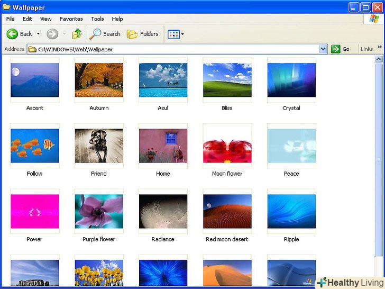This screenshot has height=289, width=385.
Task: Select the Purple flower wallpaper thumbnail
Action: (x=99, y=211)
